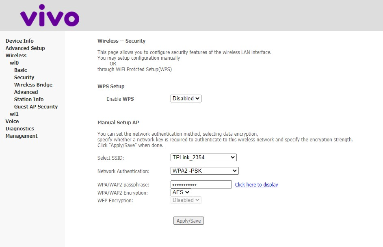The height and width of the screenshot is (247, 383).
Task: Click the 'Enable WPS' label
Action: (x=120, y=99)
